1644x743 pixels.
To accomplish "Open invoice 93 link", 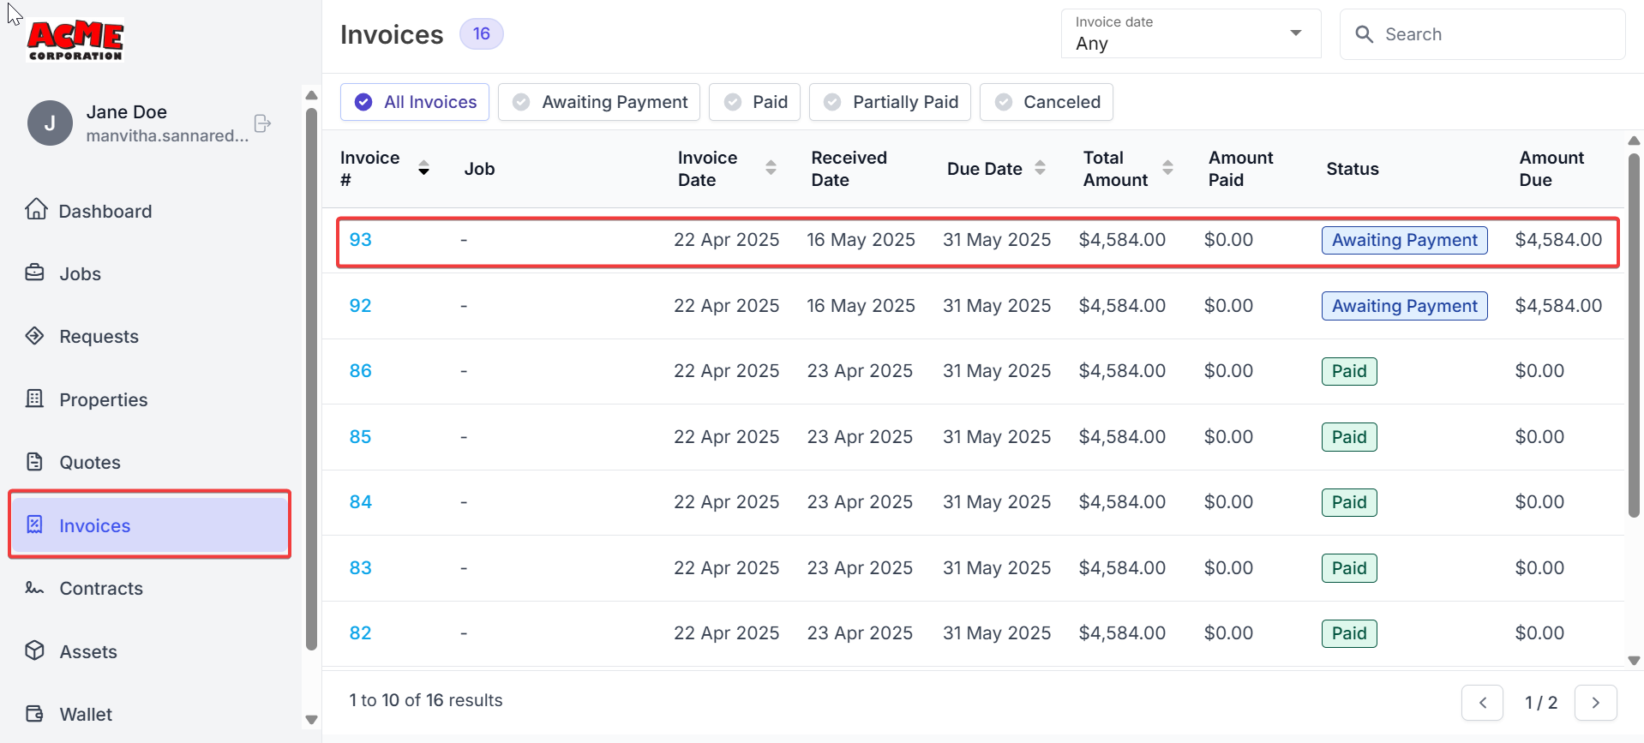I will 360,240.
